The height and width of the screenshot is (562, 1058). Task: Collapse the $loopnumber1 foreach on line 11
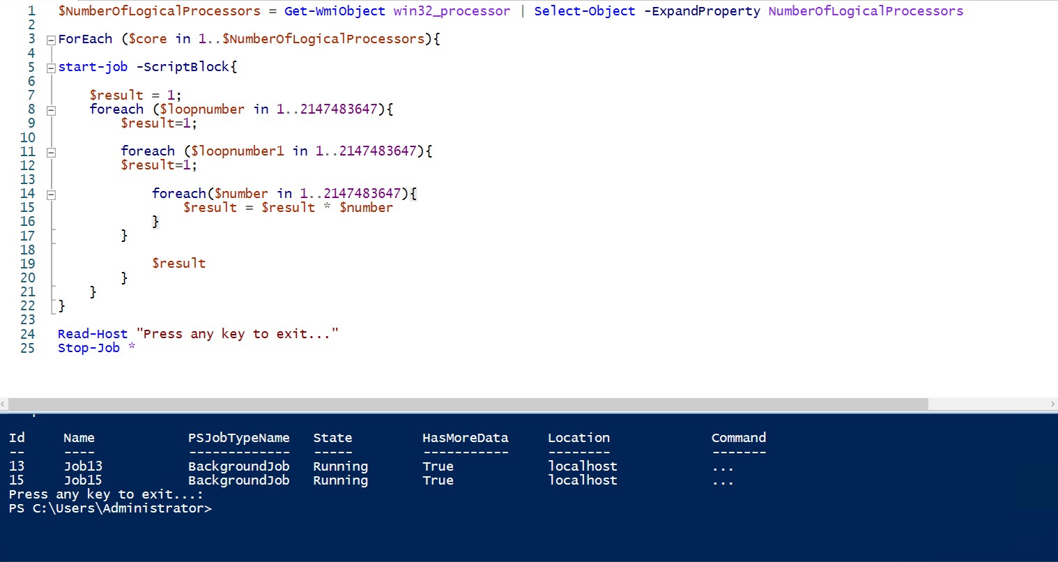(51, 152)
